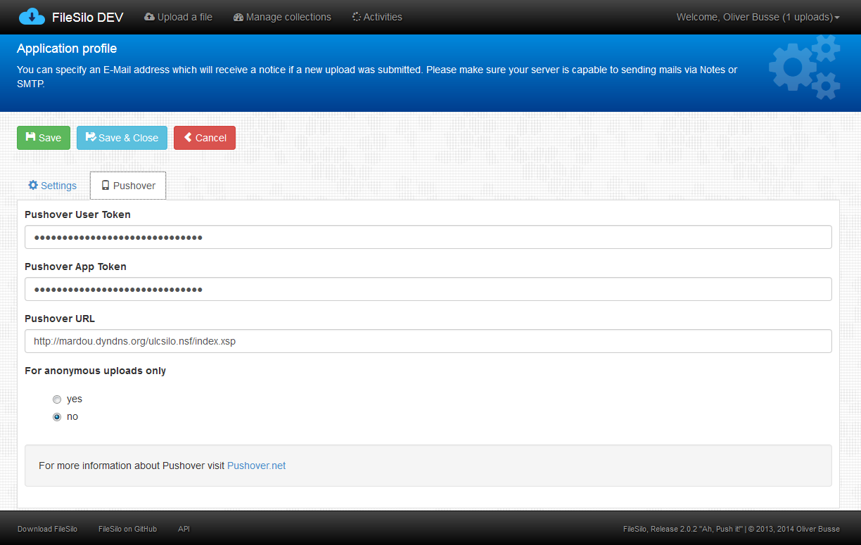The width and height of the screenshot is (861, 545).
Task: Click the Pushover User Token label
Action: [77, 214]
